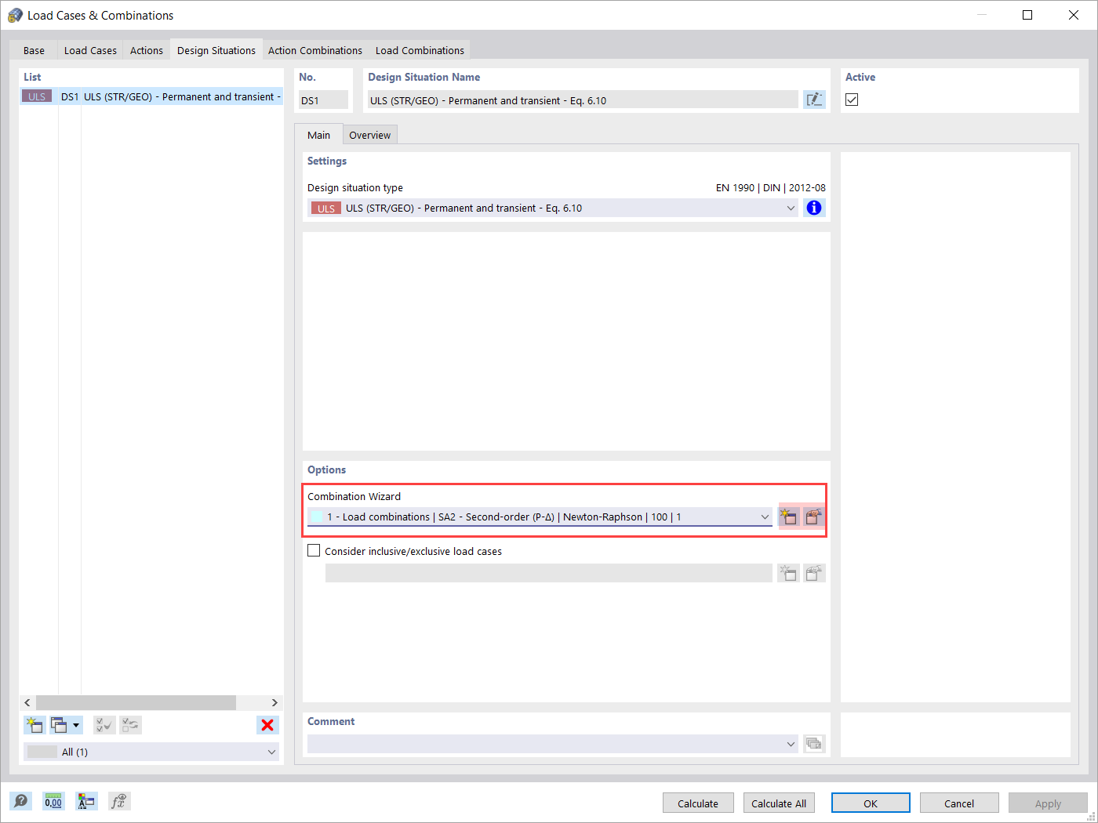Close the Load Cases & Combinations window
The image size is (1098, 823).
pos(1074,15)
